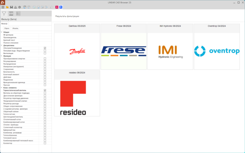Select 'Регулятор перепада давления' row label
This screenshot has width=245, height=153.
pos(16,98)
